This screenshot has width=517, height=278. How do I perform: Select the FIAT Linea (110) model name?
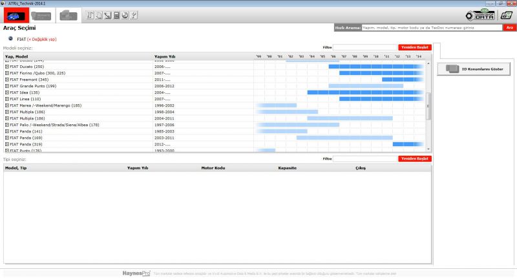[x=25, y=99]
